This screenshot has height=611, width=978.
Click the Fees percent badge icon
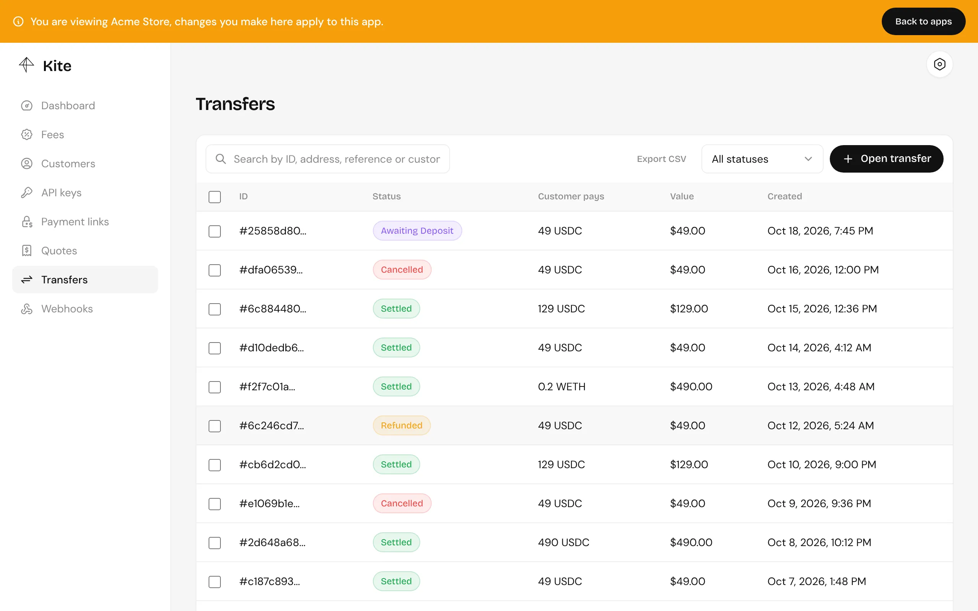pyautogui.click(x=27, y=134)
